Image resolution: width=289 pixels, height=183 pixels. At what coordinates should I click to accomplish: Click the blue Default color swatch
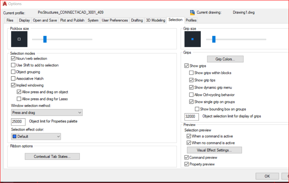[x=14, y=136]
